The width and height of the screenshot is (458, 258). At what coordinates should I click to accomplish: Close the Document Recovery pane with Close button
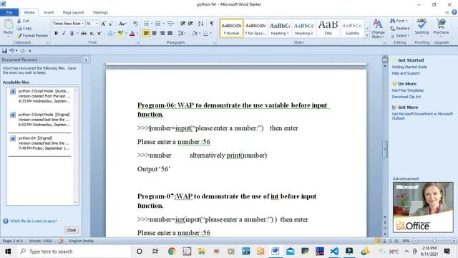(72, 230)
